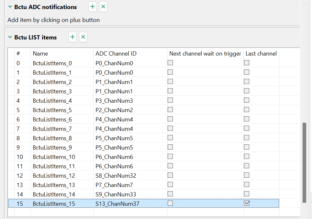Check Last channel for BctuListItems_14
The image size is (312, 219).
point(247,194)
